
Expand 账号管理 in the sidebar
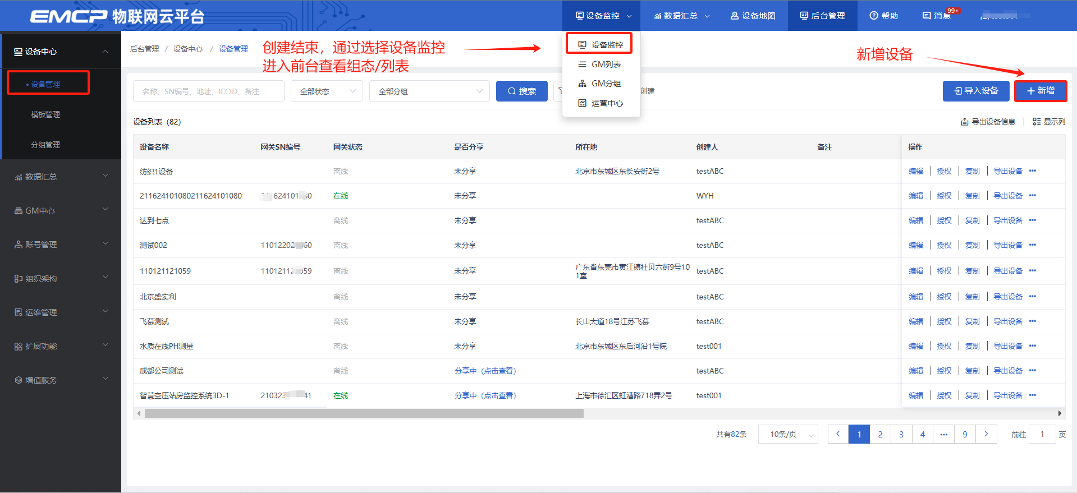(x=61, y=245)
